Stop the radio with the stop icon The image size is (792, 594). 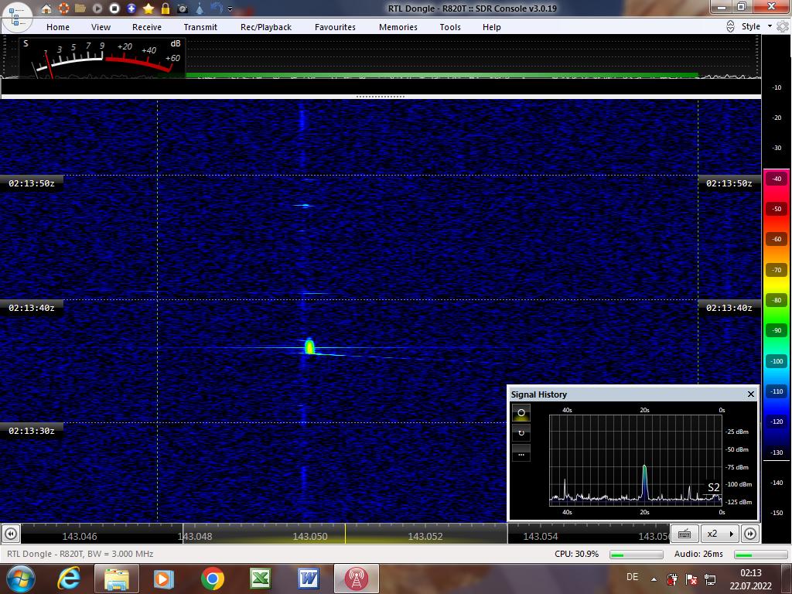coord(114,9)
